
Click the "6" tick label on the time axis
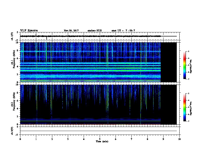click(116, 139)
